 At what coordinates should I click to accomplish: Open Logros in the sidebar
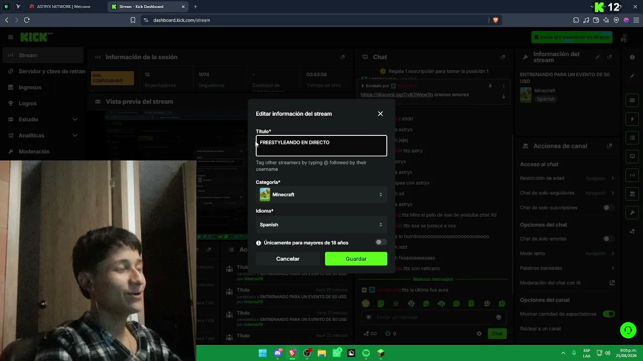[x=43, y=103]
